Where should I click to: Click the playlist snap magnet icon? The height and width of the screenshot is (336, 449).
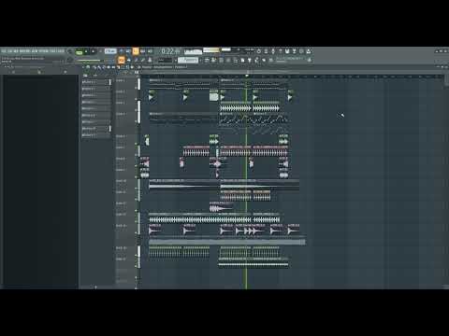[x=88, y=67]
